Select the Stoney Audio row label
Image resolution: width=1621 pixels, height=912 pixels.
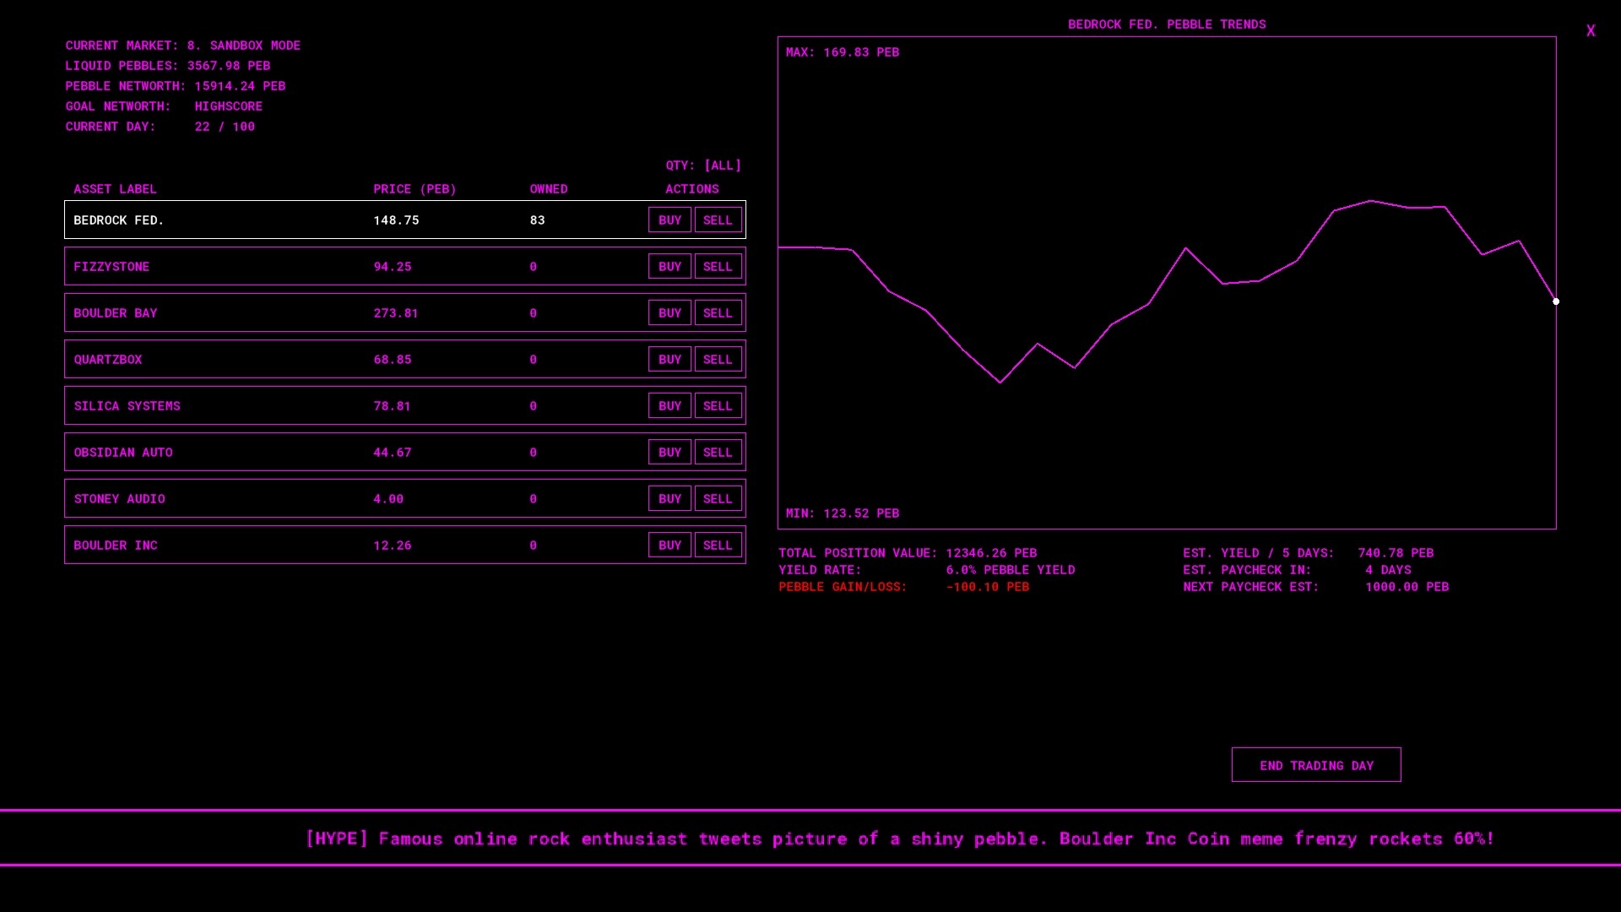pyautogui.click(x=119, y=499)
